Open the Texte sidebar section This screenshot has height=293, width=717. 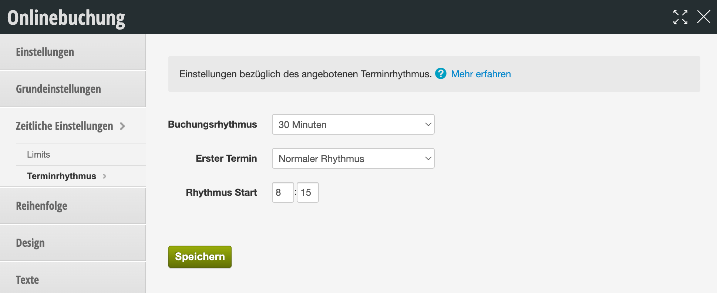[x=73, y=278]
